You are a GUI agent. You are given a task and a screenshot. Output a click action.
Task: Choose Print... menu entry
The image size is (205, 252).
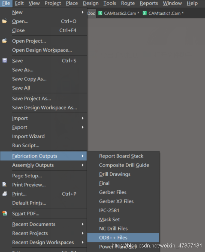[x=44, y=194]
